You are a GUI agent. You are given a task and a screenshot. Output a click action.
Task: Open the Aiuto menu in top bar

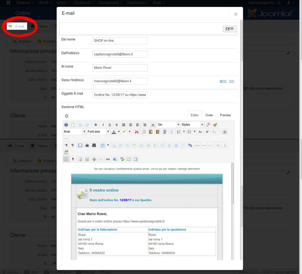click(x=159, y=3)
